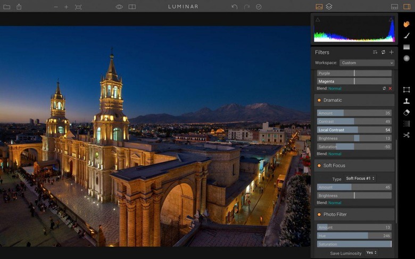Redo the last undone edit
This screenshot has width=415, height=259.
(x=247, y=7)
